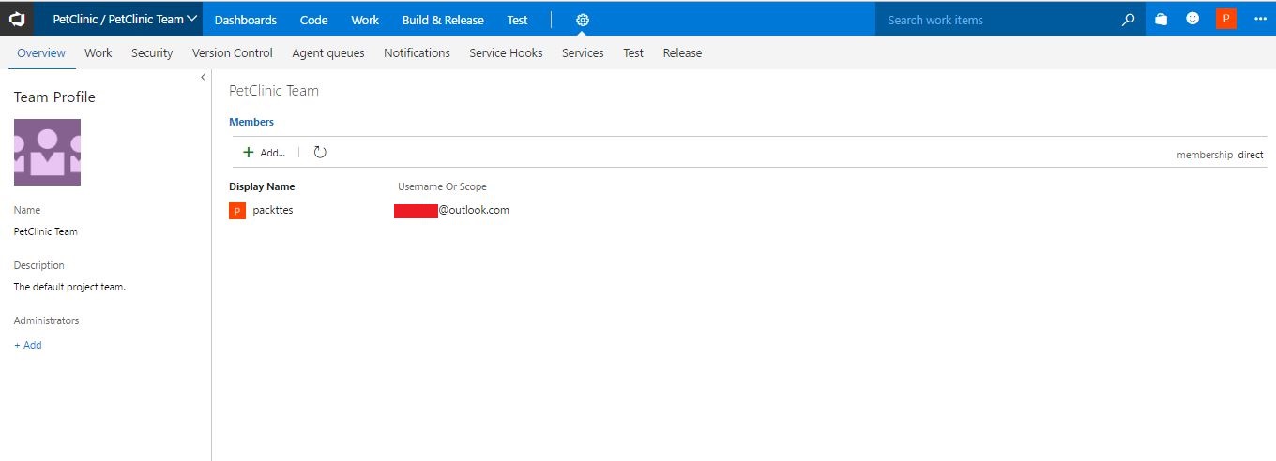Click the PetClinic Team page heading
1276x461 pixels.
[x=274, y=91]
